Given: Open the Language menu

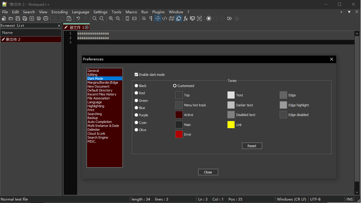Looking at the screenshot, I should click(x=80, y=12).
